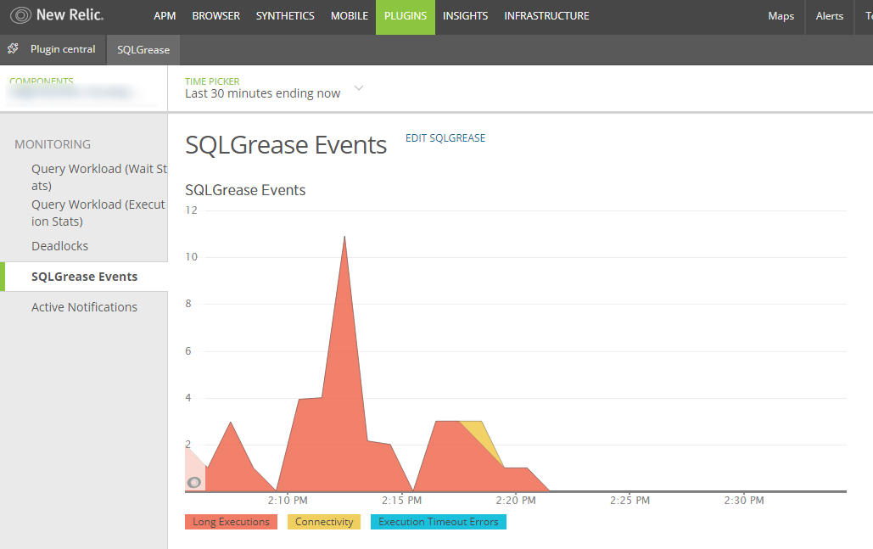Expand the time picker chevron
This screenshot has width=873, height=549.
tap(359, 88)
